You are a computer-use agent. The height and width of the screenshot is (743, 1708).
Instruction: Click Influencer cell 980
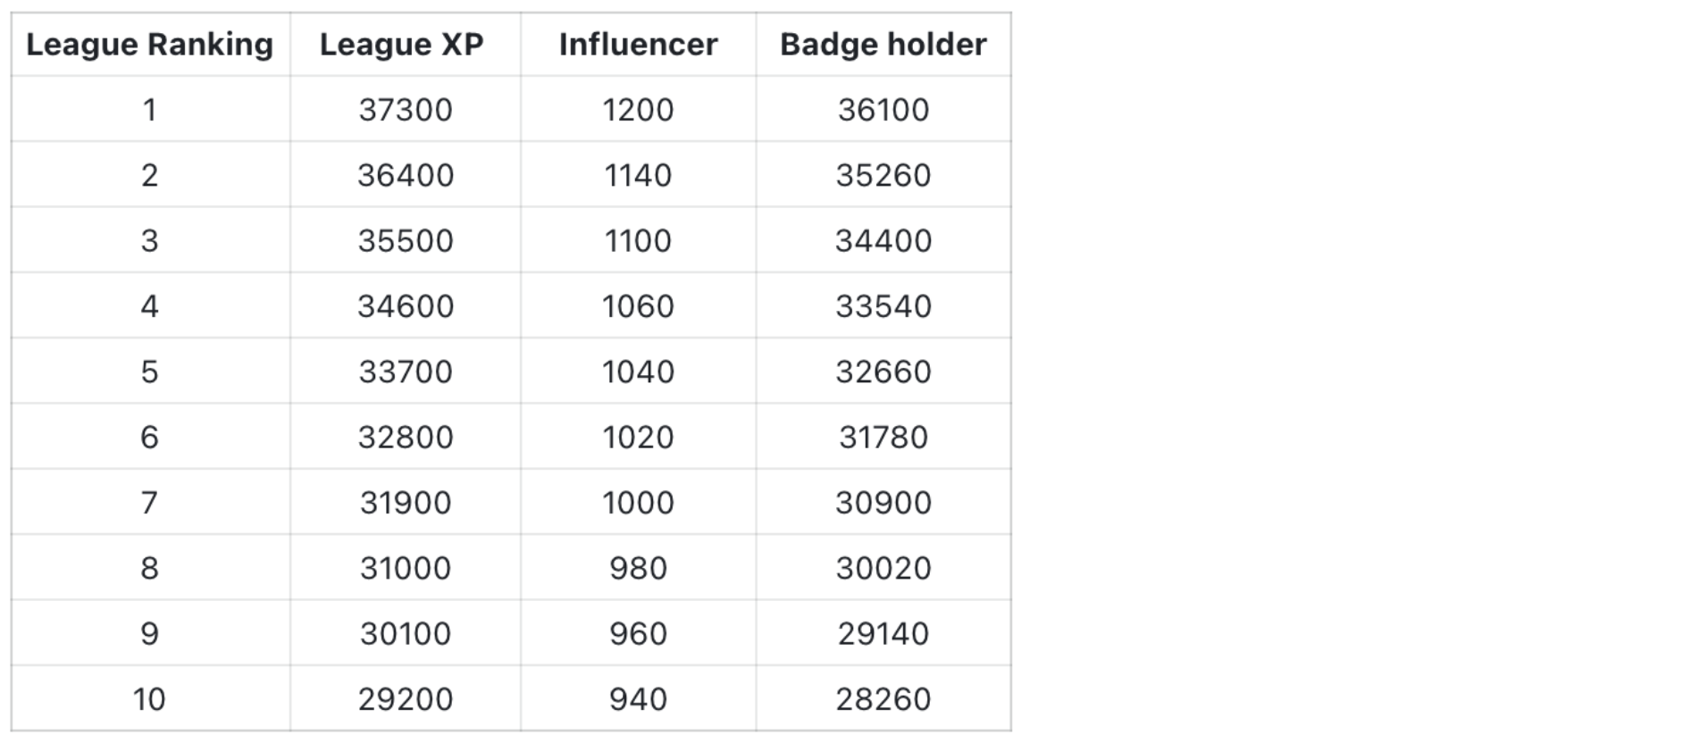[x=638, y=568]
